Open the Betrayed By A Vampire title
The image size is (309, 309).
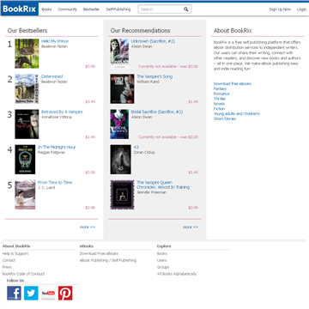pos(62,112)
